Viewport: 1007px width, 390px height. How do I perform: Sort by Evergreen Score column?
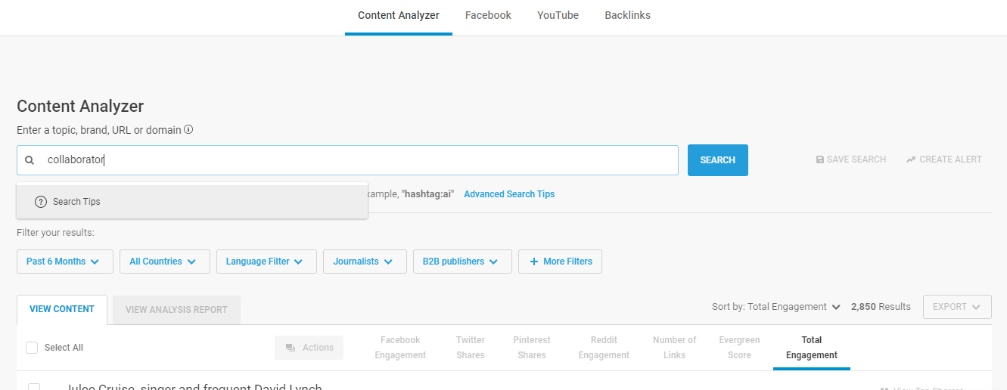click(739, 348)
